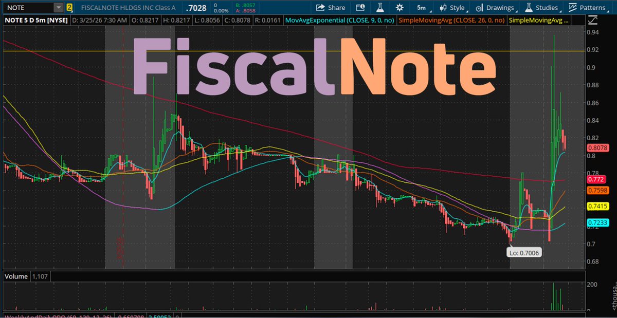Click SimpleMovingAvg (CLOSE, 26, 0, no) label

click(x=451, y=21)
